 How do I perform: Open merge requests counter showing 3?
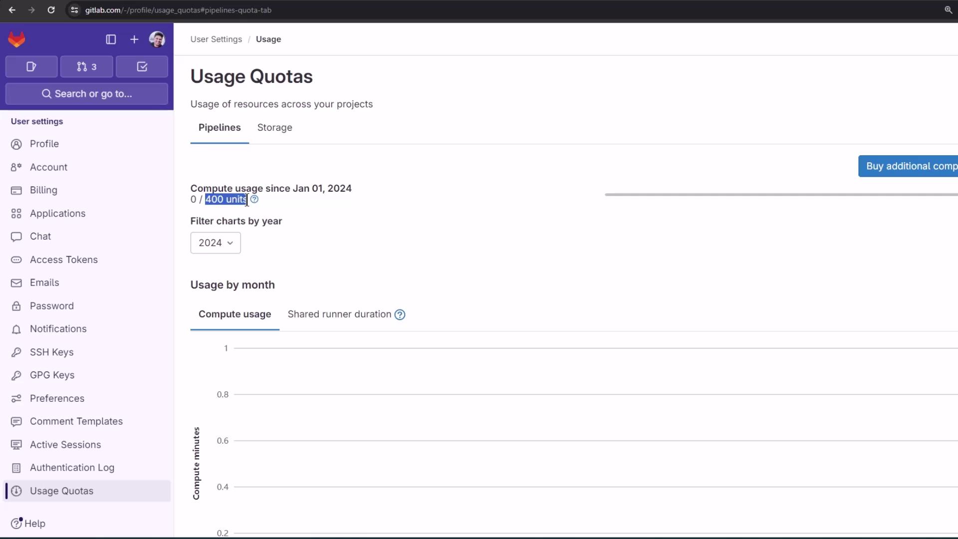[87, 67]
